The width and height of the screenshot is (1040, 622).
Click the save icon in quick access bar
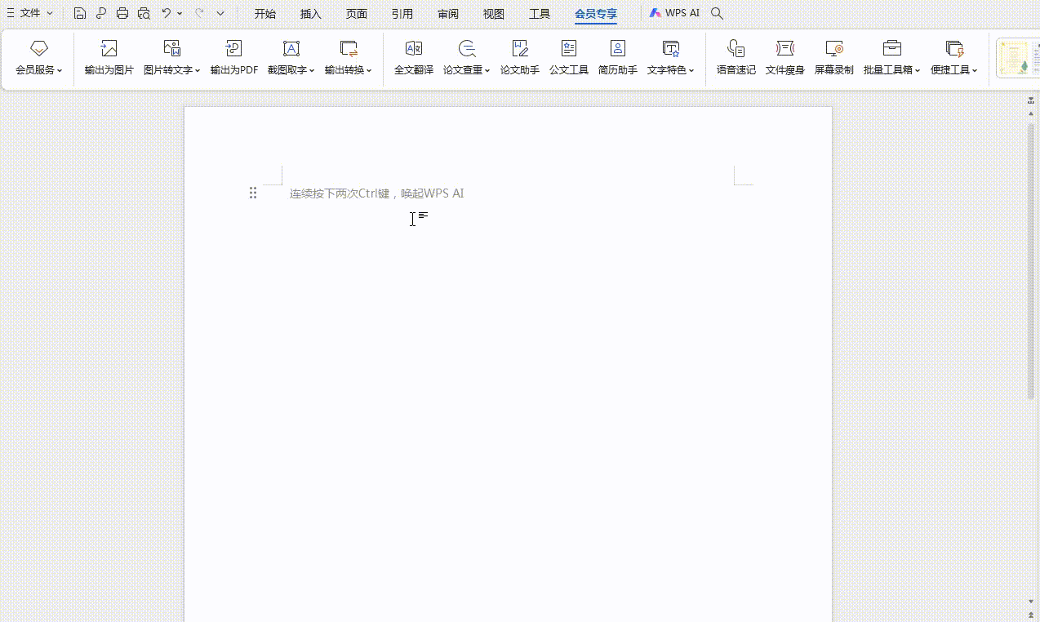[80, 13]
